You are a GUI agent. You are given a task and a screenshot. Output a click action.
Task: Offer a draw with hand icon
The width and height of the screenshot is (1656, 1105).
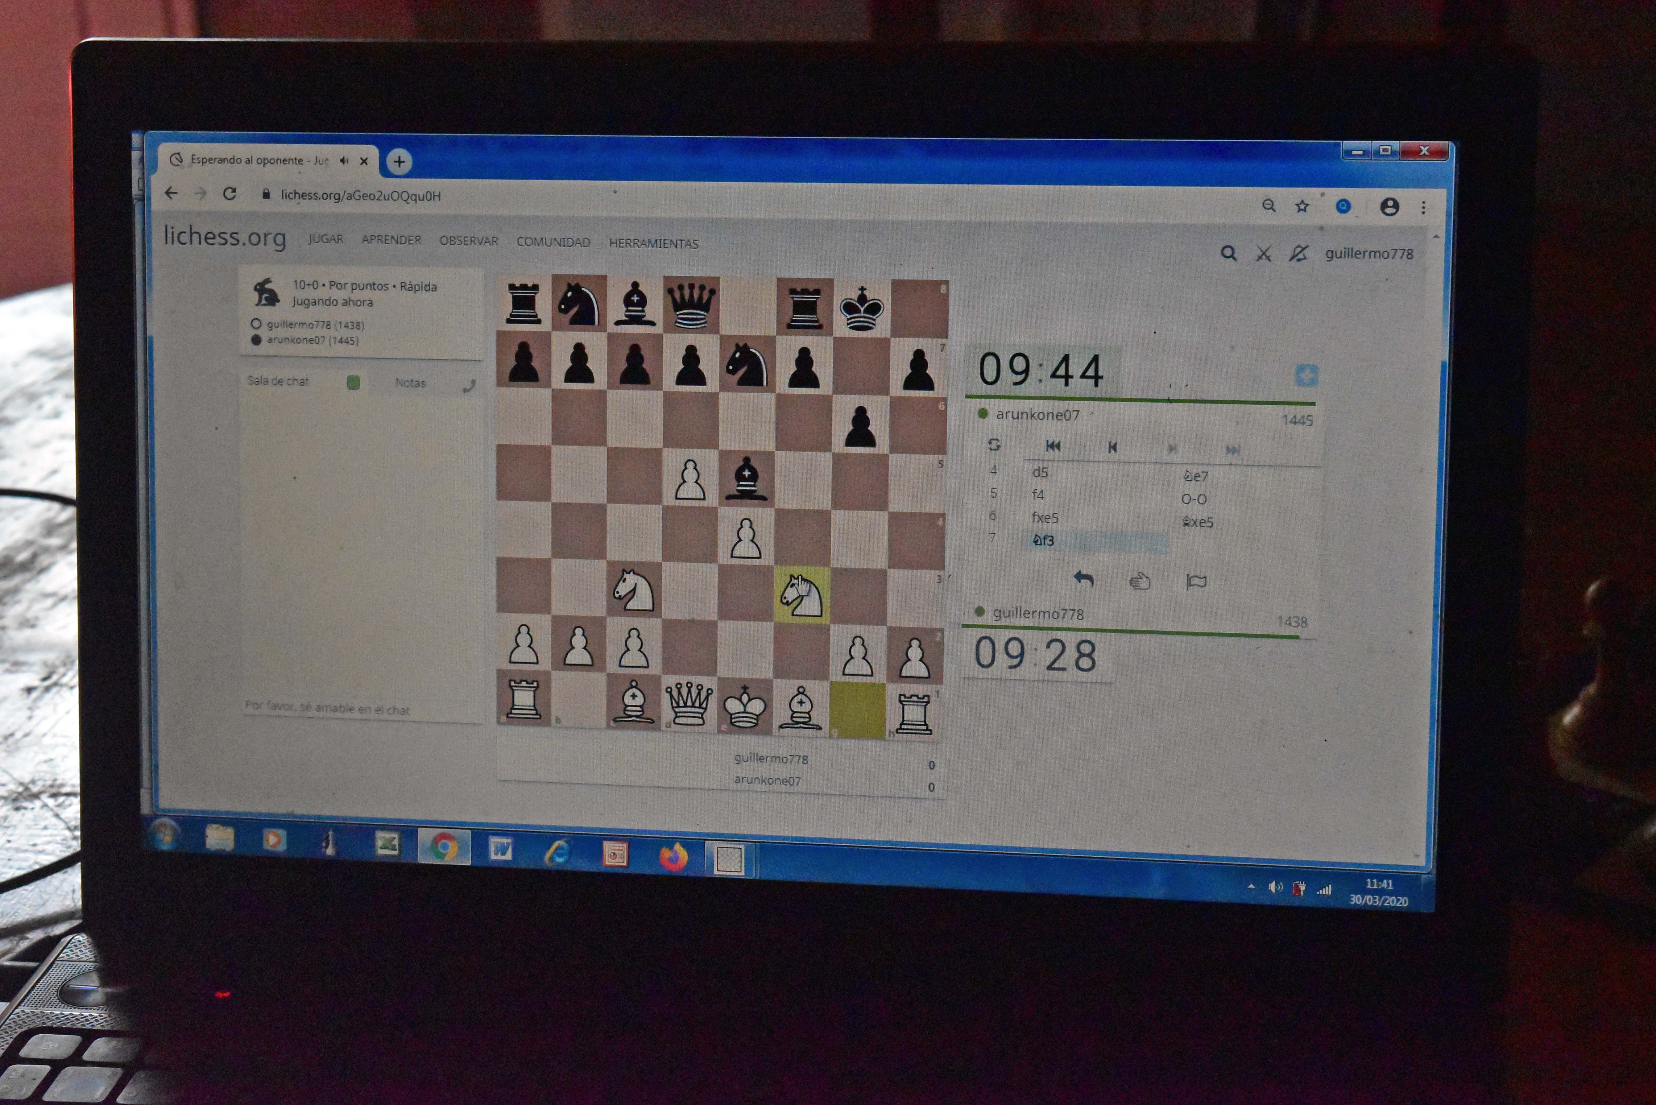coord(1139,581)
